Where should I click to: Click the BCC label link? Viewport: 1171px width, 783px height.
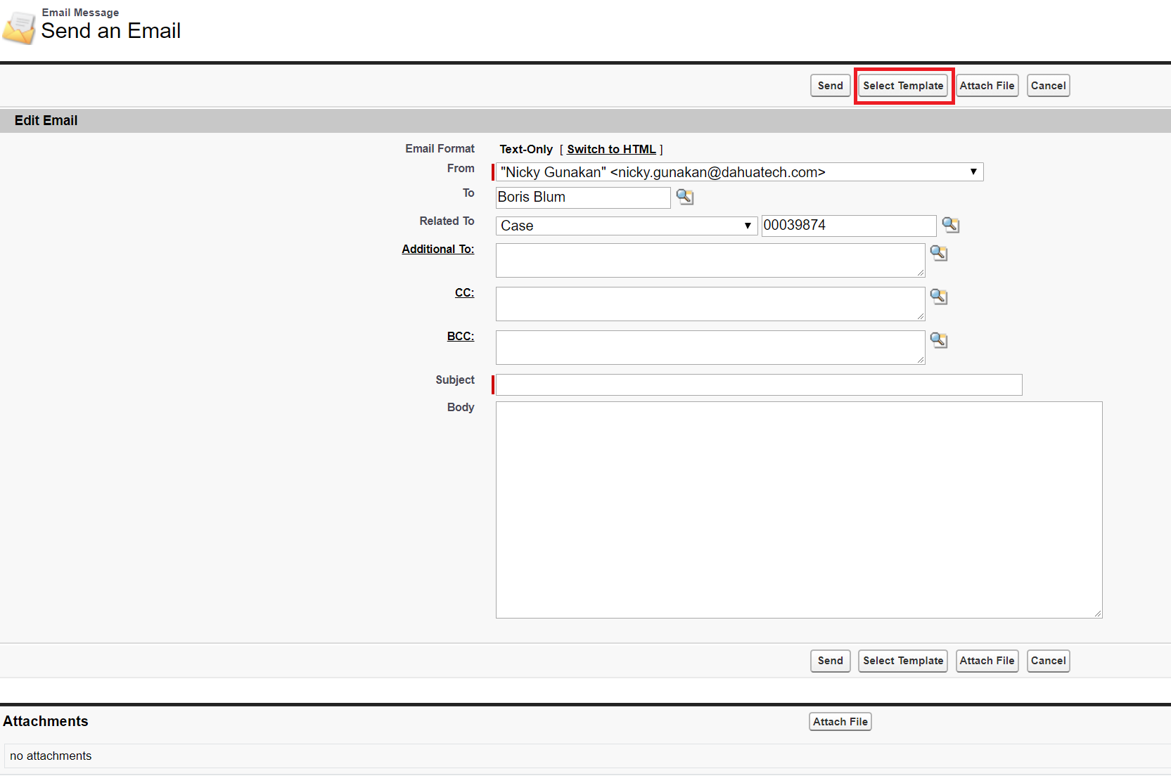pyautogui.click(x=461, y=336)
